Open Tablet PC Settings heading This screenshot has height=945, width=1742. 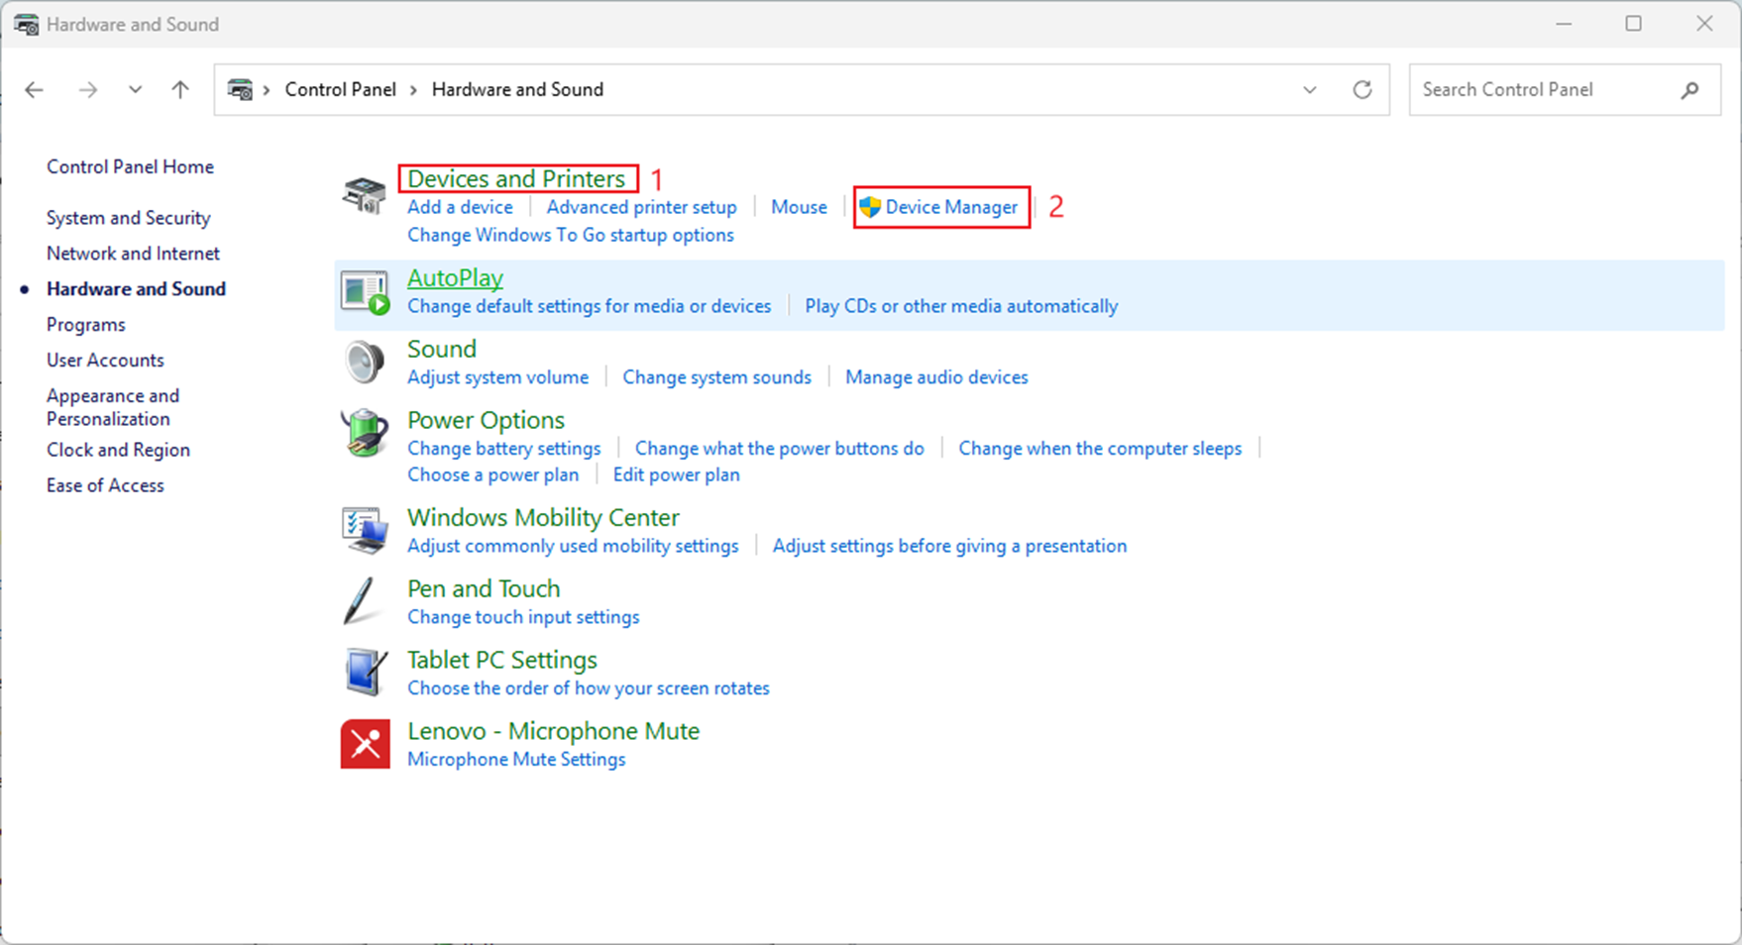pos(502,660)
